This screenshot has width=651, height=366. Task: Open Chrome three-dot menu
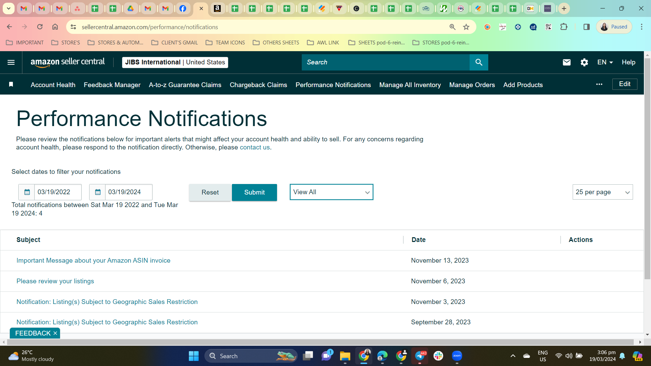[x=642, y=27]
